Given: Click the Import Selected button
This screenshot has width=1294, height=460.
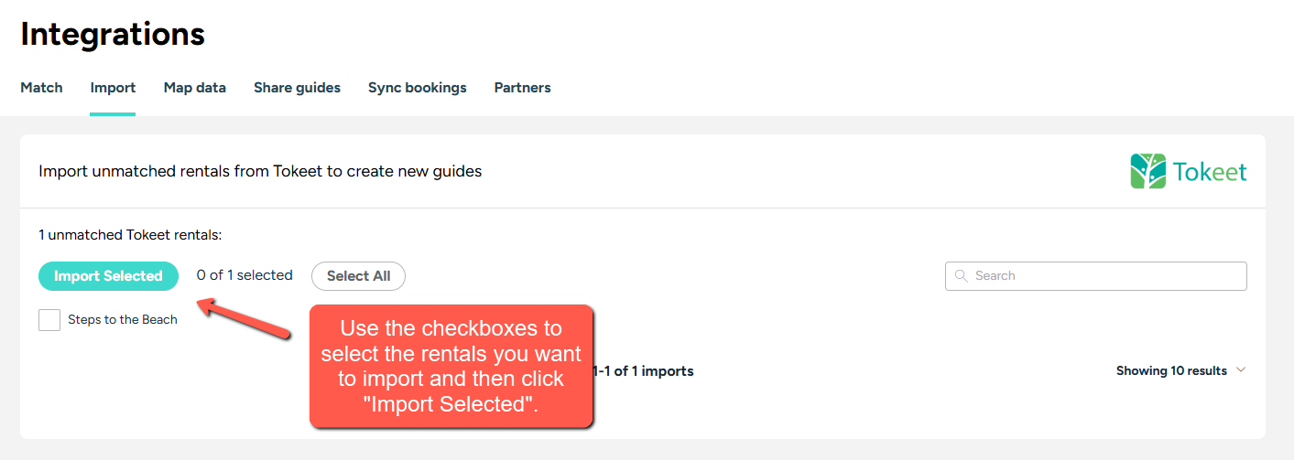Looking at the screenshot, I should [x=108, y=276].
